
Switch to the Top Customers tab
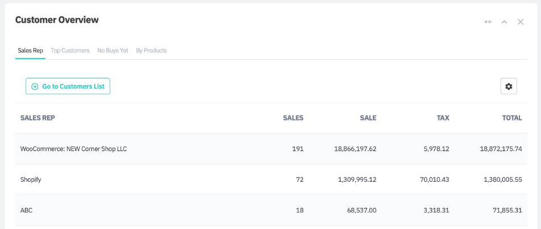coord(70,51)
